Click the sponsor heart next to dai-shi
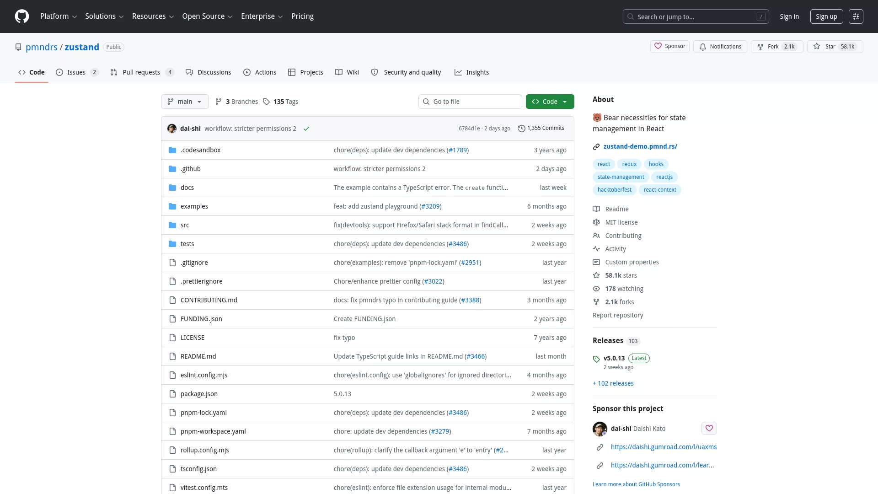This screenshot has height=494, width=878. click(709, 428)
